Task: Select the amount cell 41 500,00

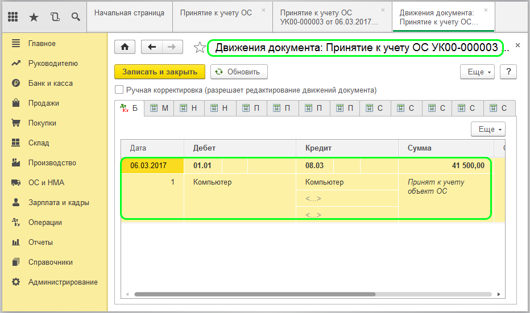Action: point(446,165)
